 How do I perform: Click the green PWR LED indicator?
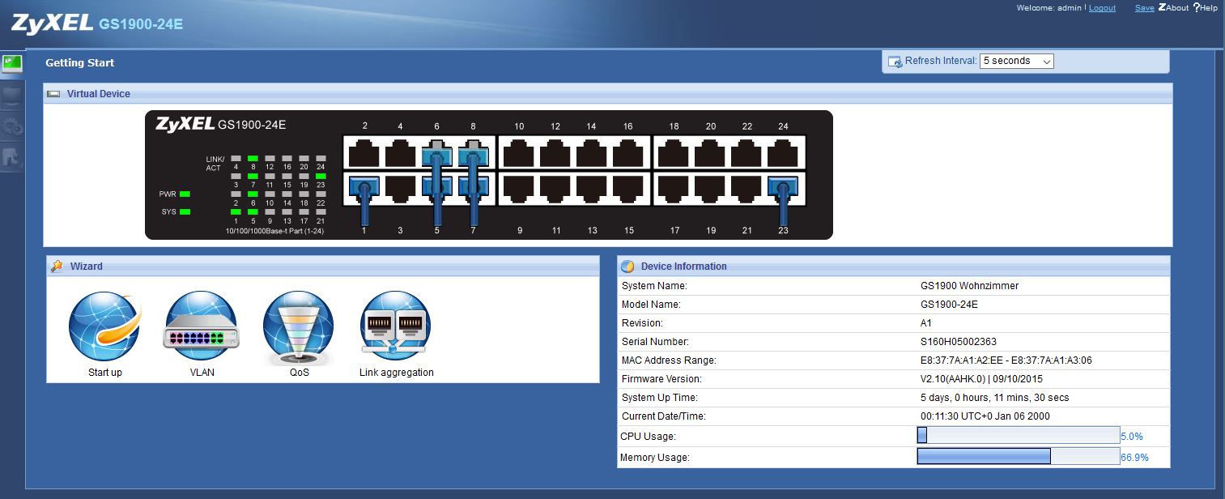tap(185, 194)
